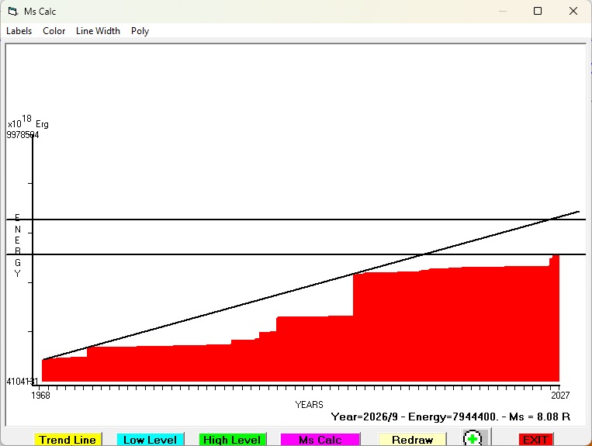Click the green High Level button
Screen dimensions: 592x446
[x=232, y=440]
